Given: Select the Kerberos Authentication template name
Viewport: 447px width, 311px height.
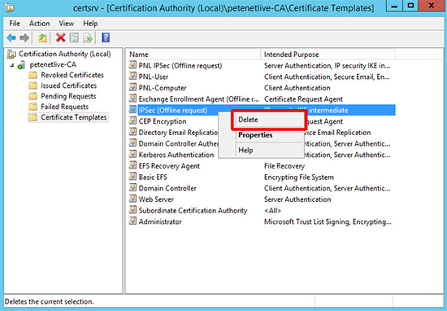Looking at the screenshot, I should tap(176, 155).
